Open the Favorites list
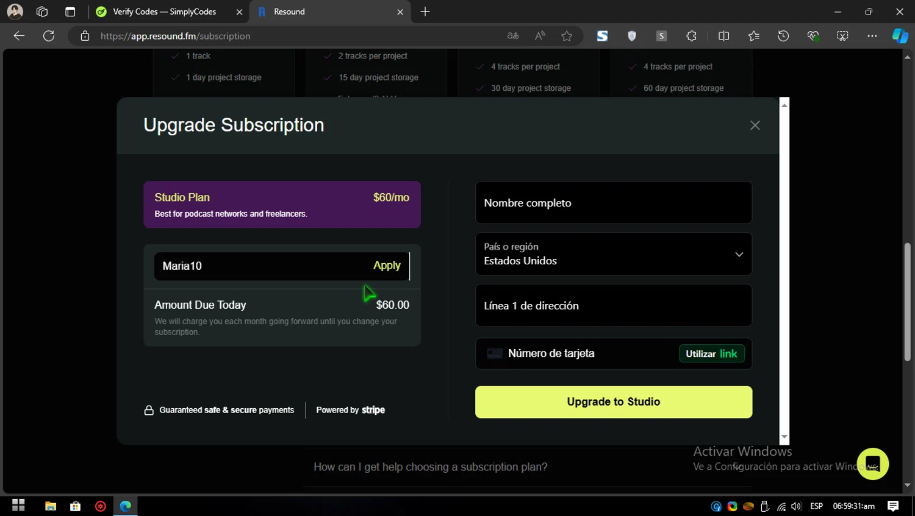This screenshot has height=516, width=915. pos(754,36)
